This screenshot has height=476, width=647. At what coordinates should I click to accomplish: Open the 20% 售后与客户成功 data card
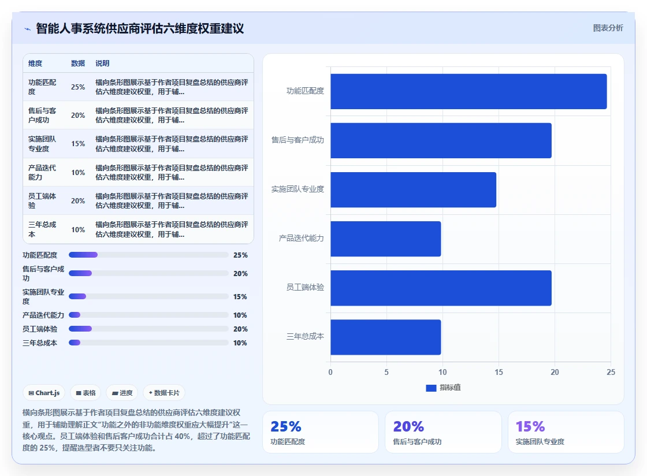pyautogui.click(x=443, y=432)
